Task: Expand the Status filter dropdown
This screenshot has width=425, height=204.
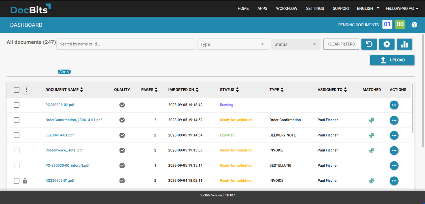Action: [296, 44]
